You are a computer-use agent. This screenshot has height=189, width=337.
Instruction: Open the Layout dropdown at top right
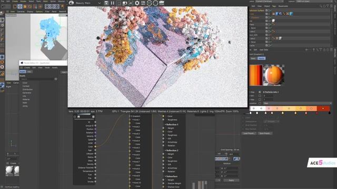coord(314,1)
